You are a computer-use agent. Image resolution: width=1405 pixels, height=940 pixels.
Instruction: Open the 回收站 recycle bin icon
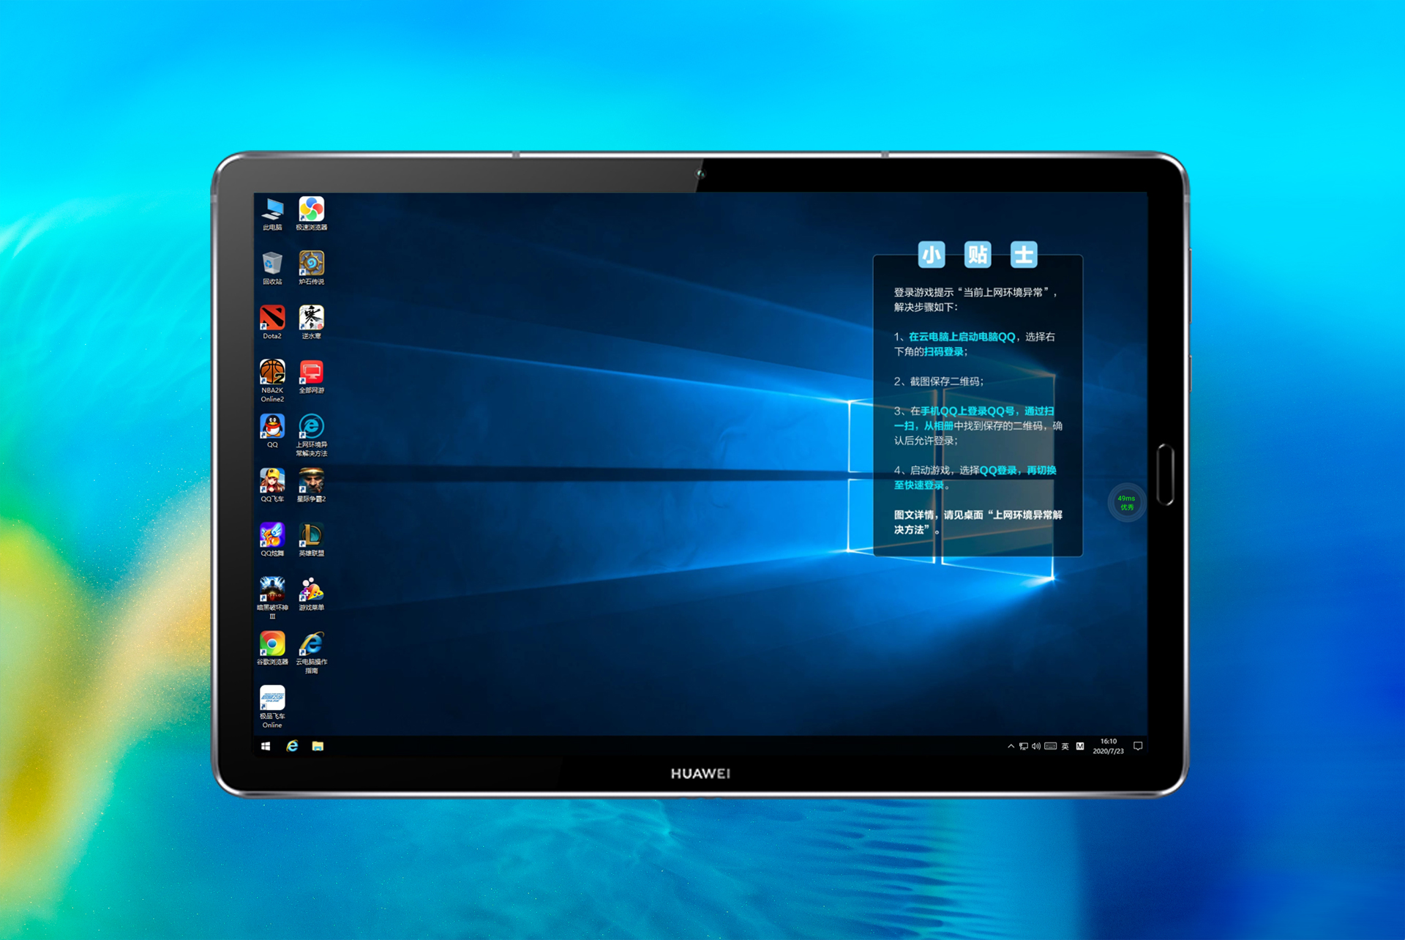[x=272, y=268]
